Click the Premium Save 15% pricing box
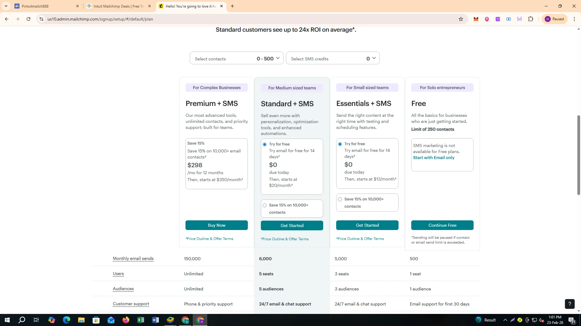Screen dimensions: 581x326 [217, 164]
